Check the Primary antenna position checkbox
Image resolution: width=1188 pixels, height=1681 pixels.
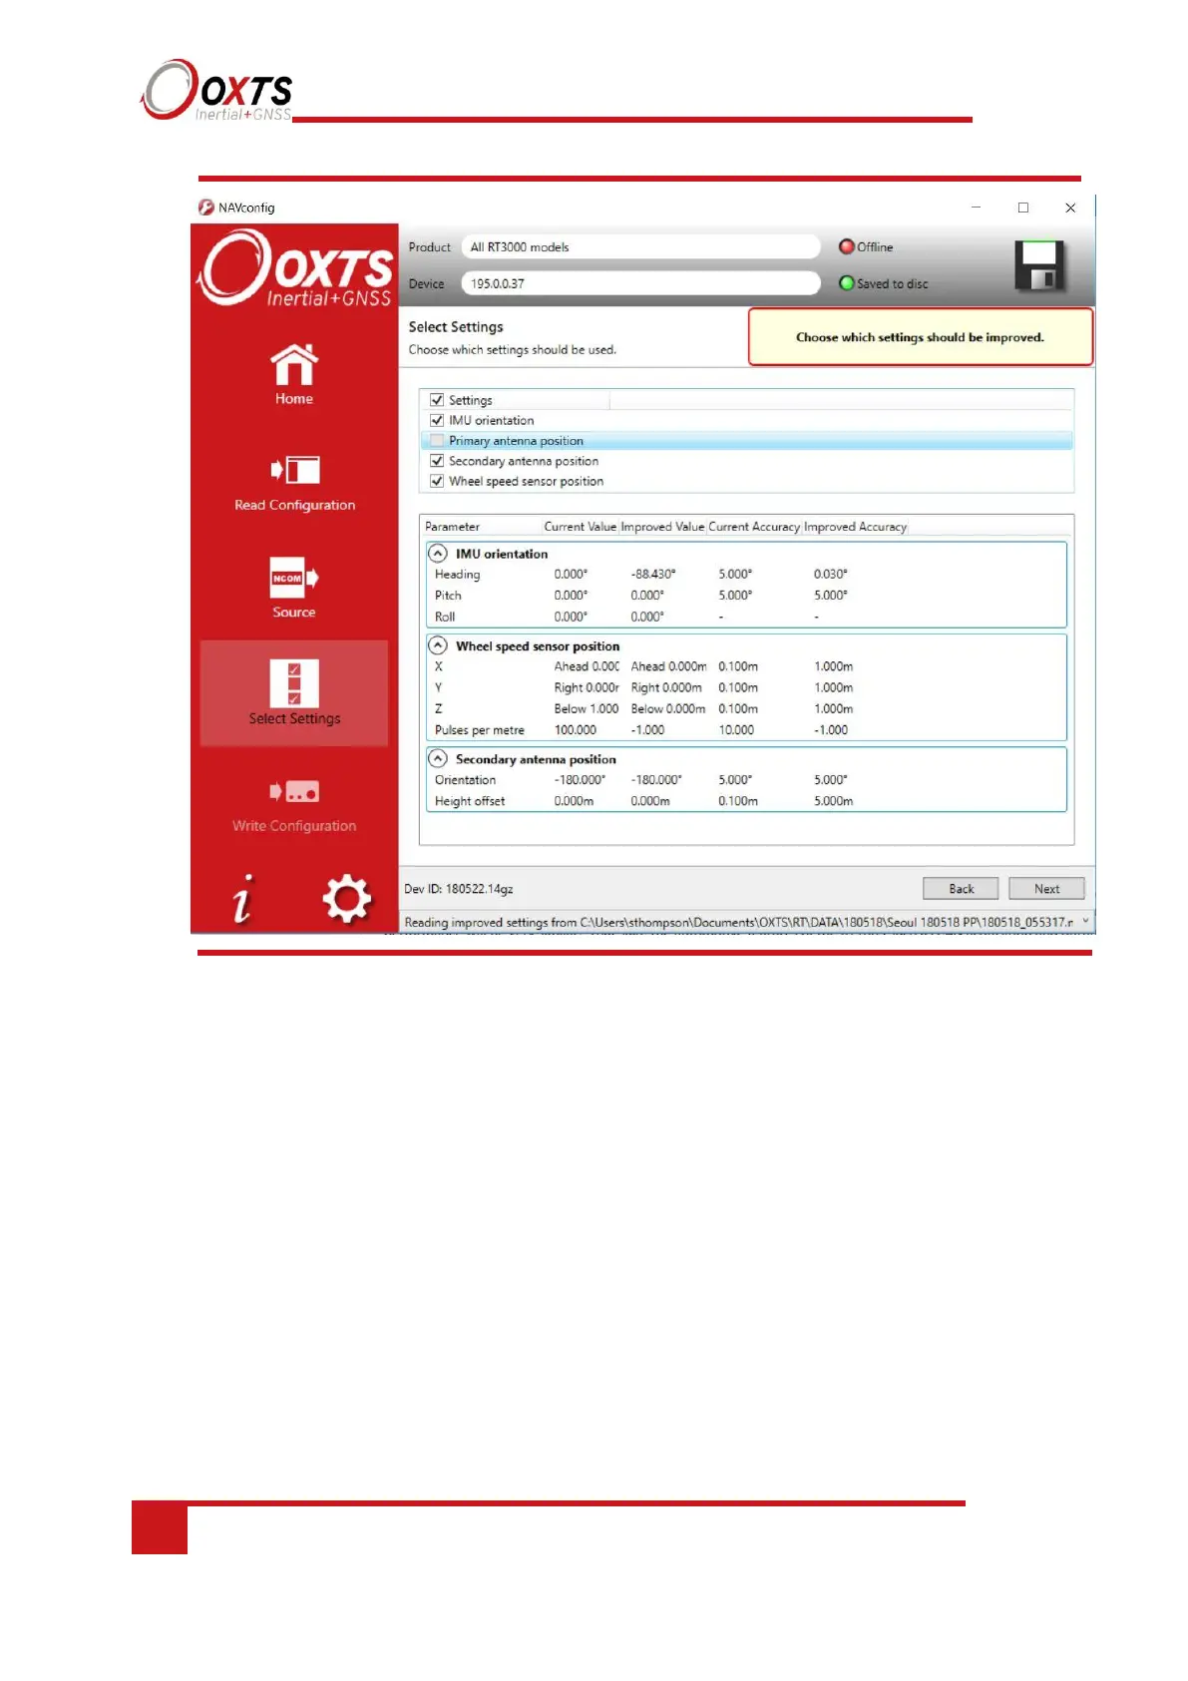[437, 441]
